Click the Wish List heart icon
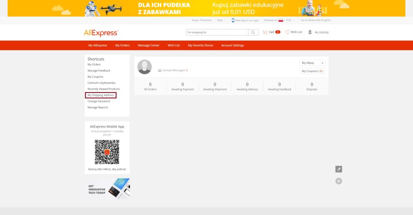Viewport: 413px width, 215px height. (x=288, y=32)
